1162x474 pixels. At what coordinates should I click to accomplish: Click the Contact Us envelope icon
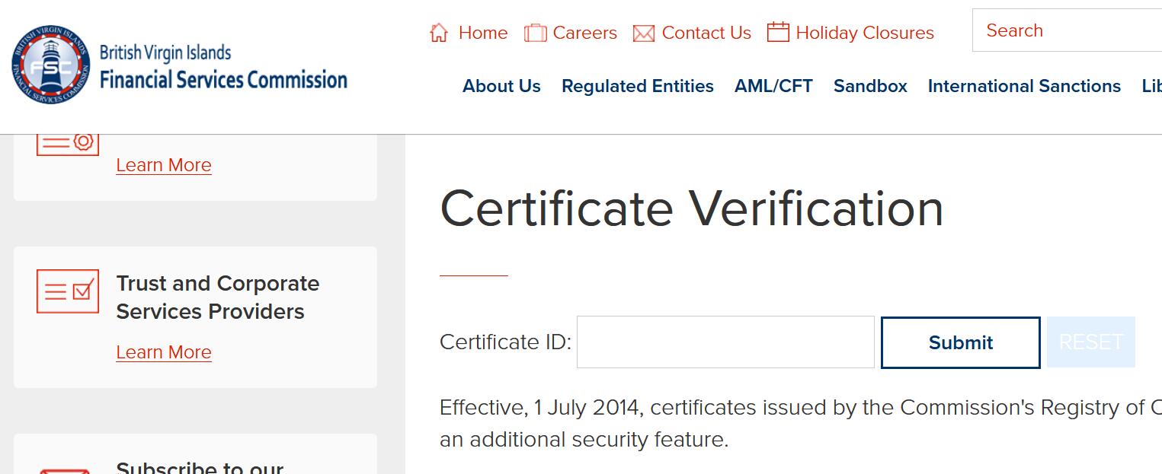(x=644, y=33)
